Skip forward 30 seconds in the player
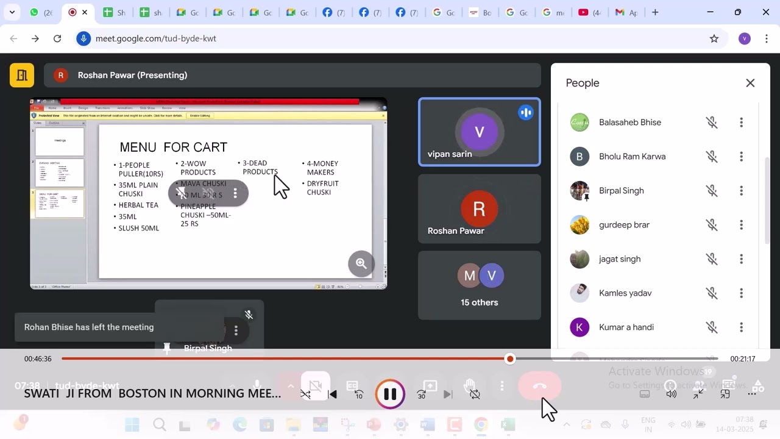 (421, 394)
